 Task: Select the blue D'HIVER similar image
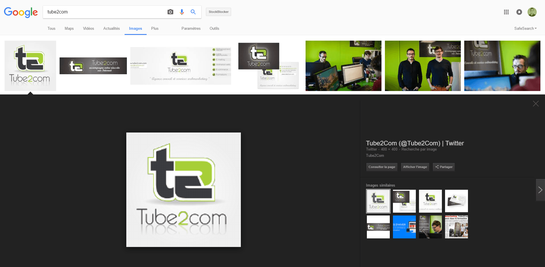click(404, 227)
